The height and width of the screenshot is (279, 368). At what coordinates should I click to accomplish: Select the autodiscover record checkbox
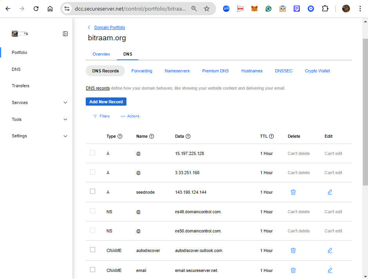pos(93,250)
